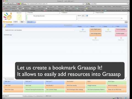Image resolution: width=132 pixels, height=99 pixels.
Task: Open the Learn English space card
Action: click(95, 30)
